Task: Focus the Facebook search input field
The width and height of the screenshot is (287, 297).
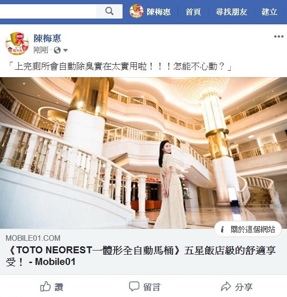Action: 48,11
